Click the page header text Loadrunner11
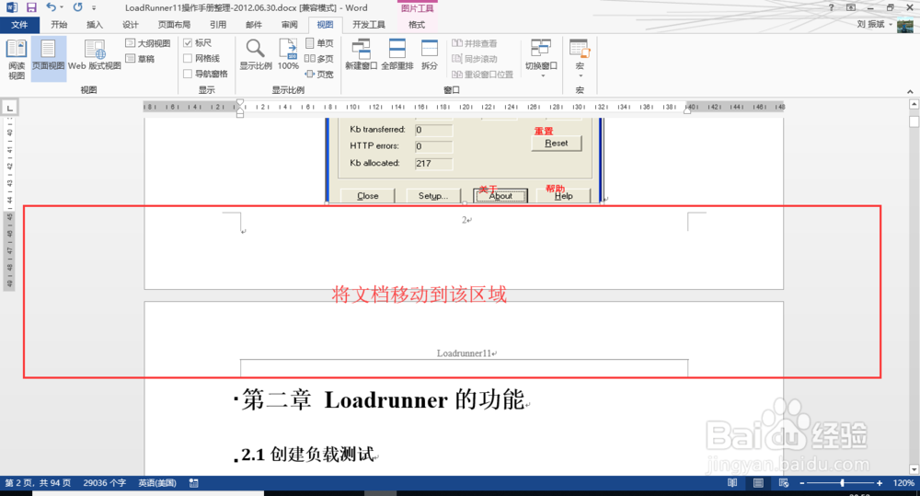 tap(464, 353)
